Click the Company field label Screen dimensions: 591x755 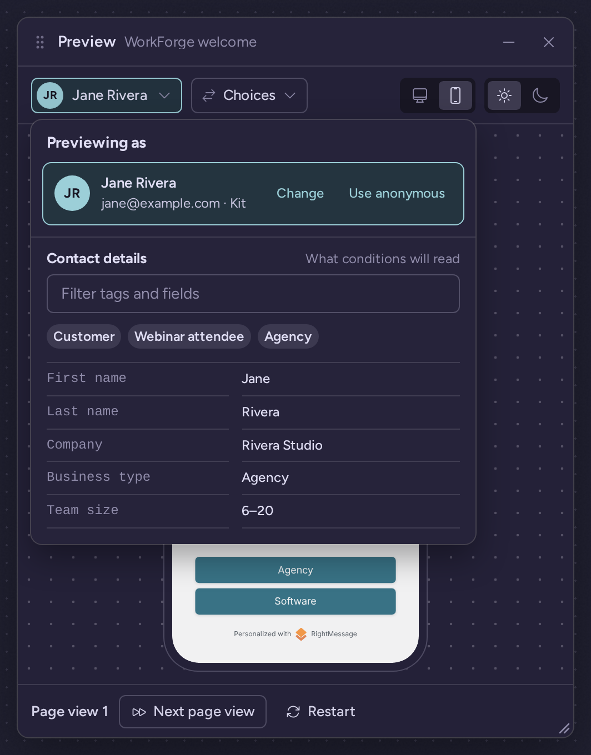tap(74, 445)
